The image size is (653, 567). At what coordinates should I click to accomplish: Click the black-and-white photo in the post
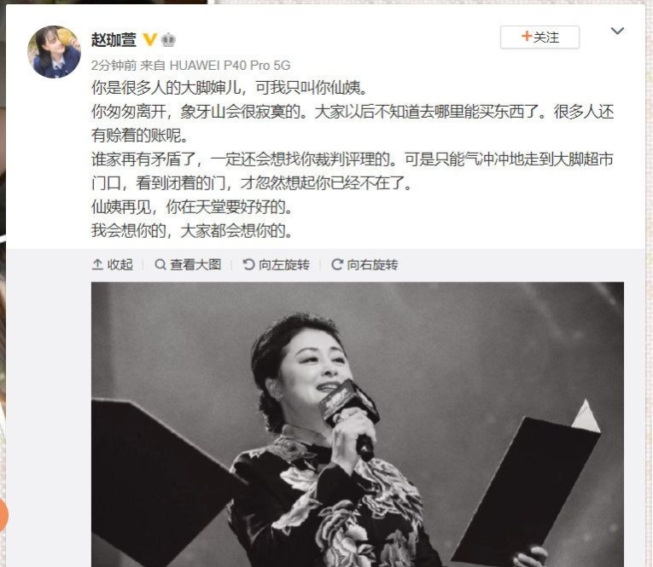[358, 425]
